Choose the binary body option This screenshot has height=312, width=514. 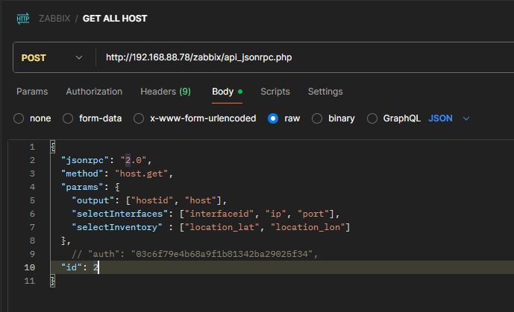[317, 118]
